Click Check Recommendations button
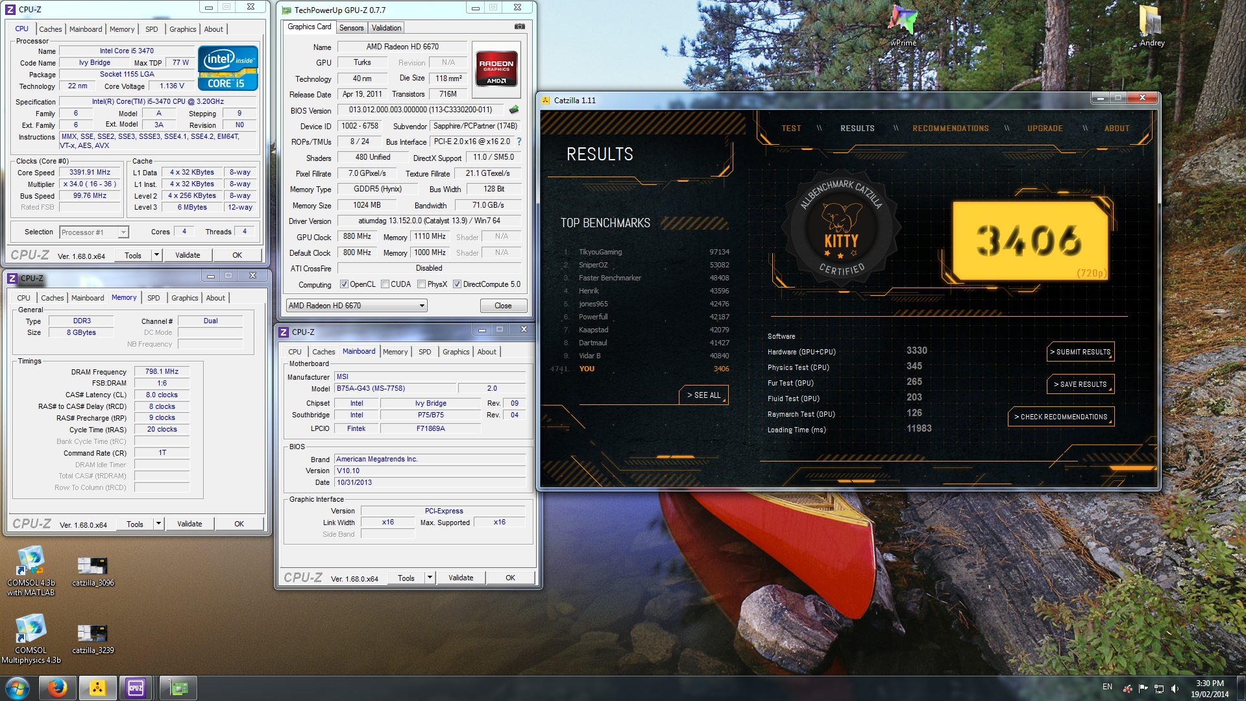The image size is (1246, 701). coord(1061,417)
